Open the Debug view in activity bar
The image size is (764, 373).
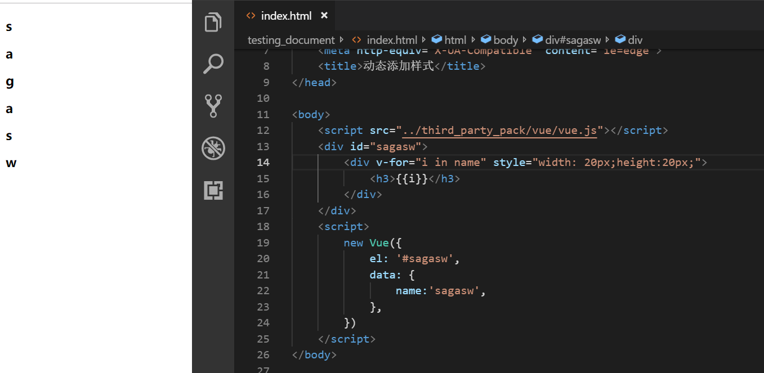tap(213, 149)
